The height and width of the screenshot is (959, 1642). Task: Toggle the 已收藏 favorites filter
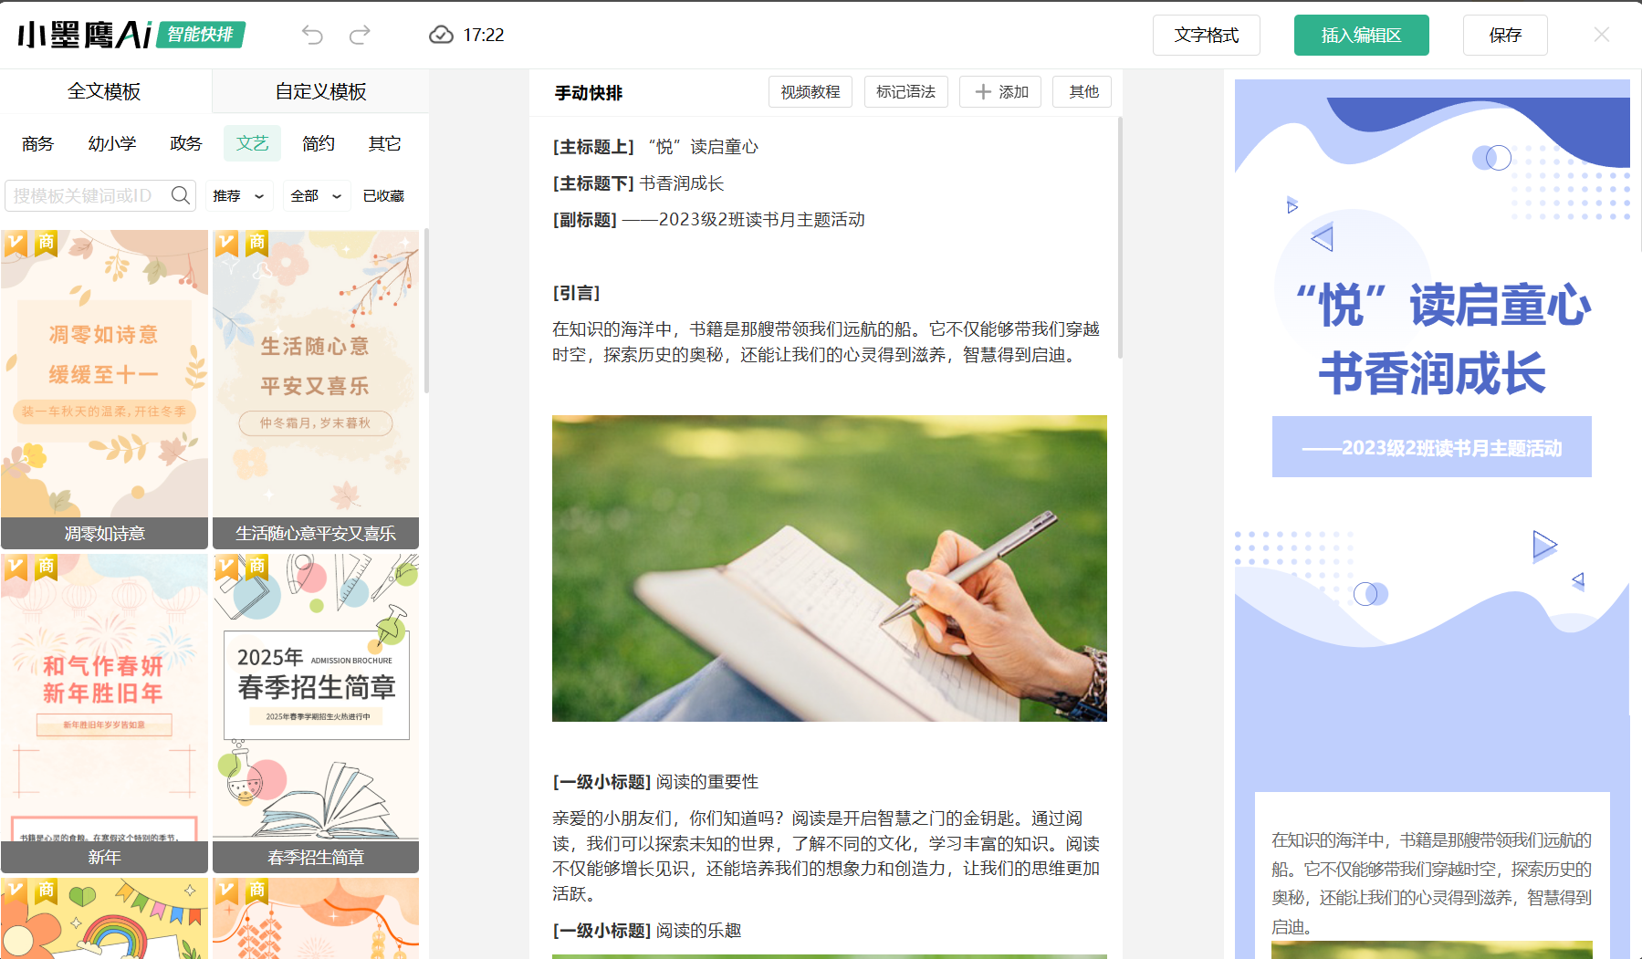coord(383,196)
